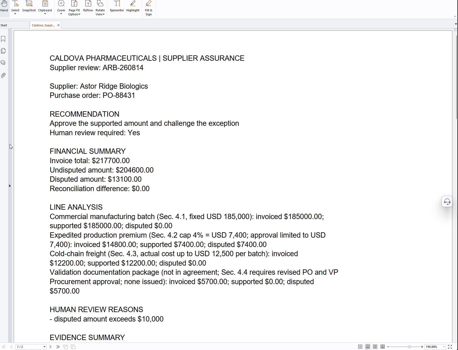458x350 pixels.
Task: Open the Fill & Sign tool
Action: [x=149, y=8]
